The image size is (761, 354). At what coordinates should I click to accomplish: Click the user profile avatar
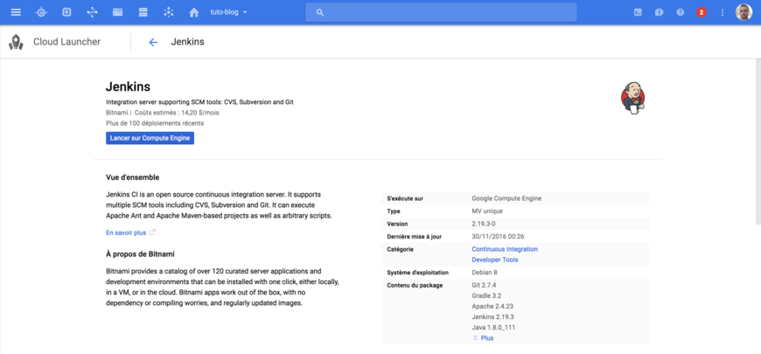point(744,12)
